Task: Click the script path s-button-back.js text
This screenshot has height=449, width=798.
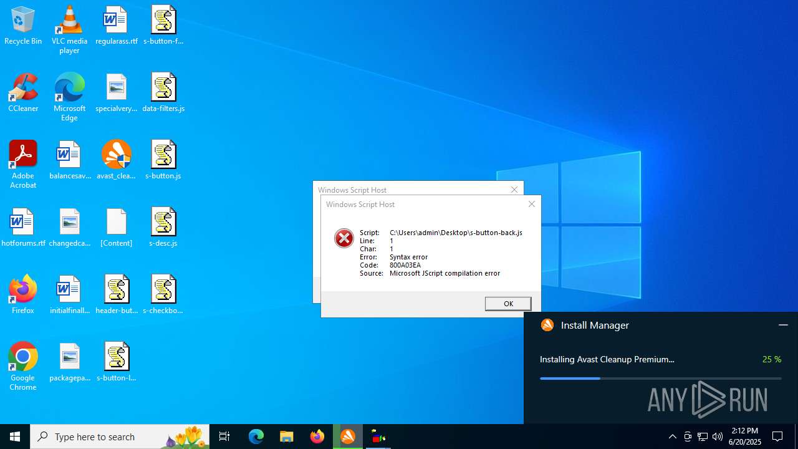Action: pos(456,233)
